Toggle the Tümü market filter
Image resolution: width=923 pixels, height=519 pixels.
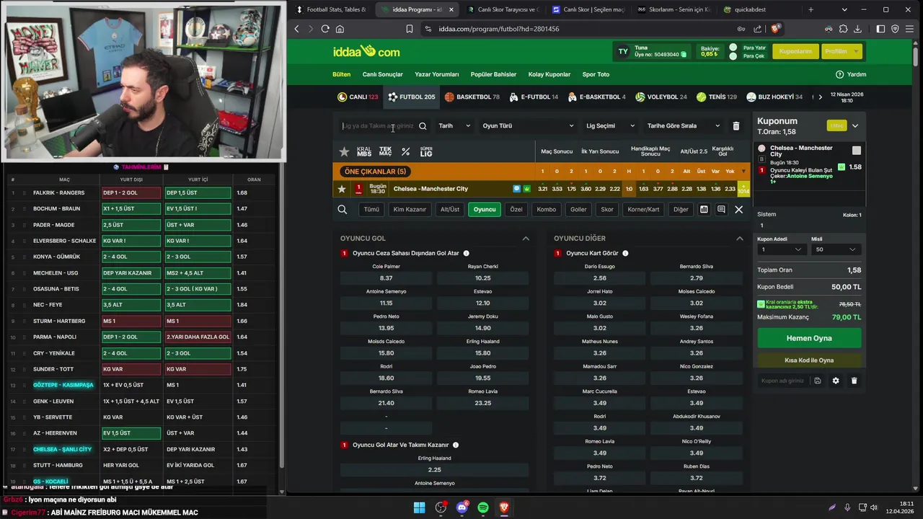(x=371, y=210)
